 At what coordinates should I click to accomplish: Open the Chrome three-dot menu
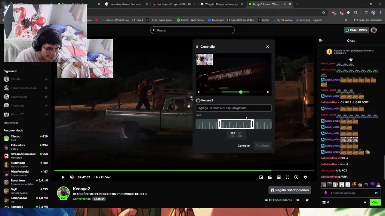(380, 13)
